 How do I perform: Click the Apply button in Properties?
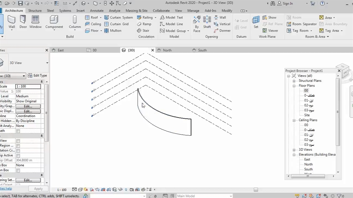pos(38,189)
